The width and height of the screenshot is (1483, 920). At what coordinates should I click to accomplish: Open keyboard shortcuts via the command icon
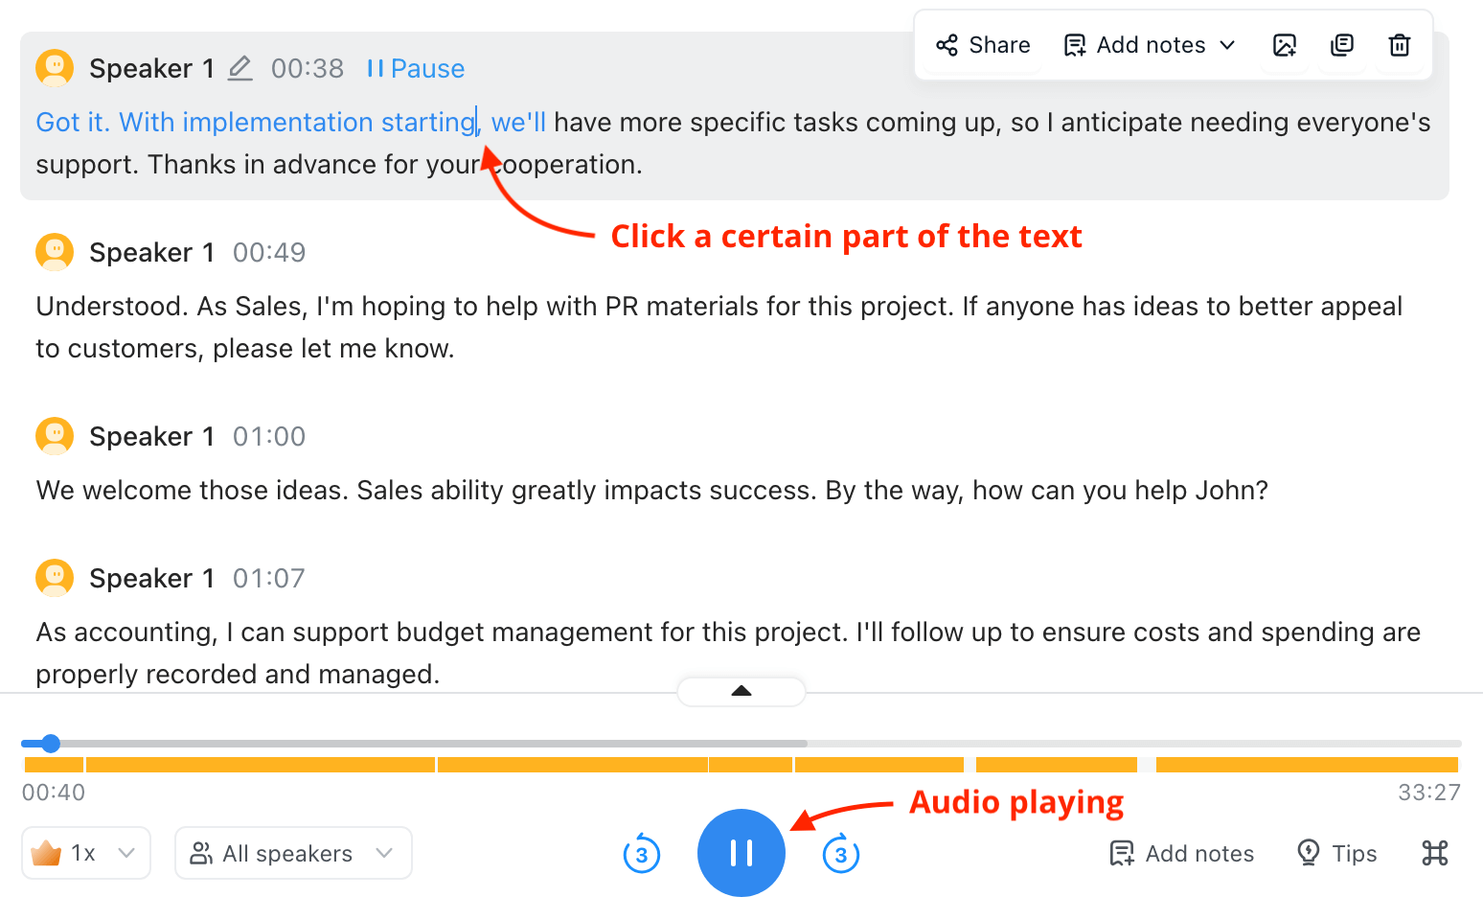pos(1434,853)
